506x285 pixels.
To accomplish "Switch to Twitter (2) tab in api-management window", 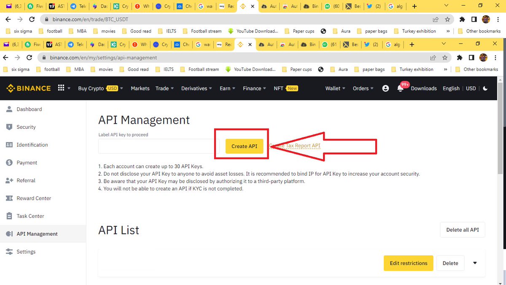I will point(372,44).
